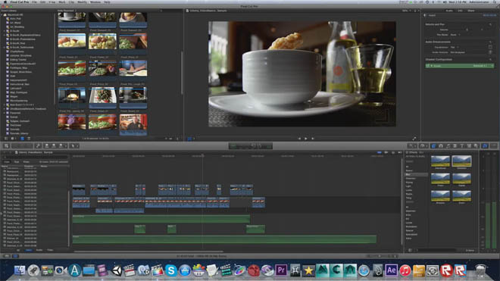Show the Music and Sound browser icon
This screenshot has width=500, height=281.
point(448,145)
